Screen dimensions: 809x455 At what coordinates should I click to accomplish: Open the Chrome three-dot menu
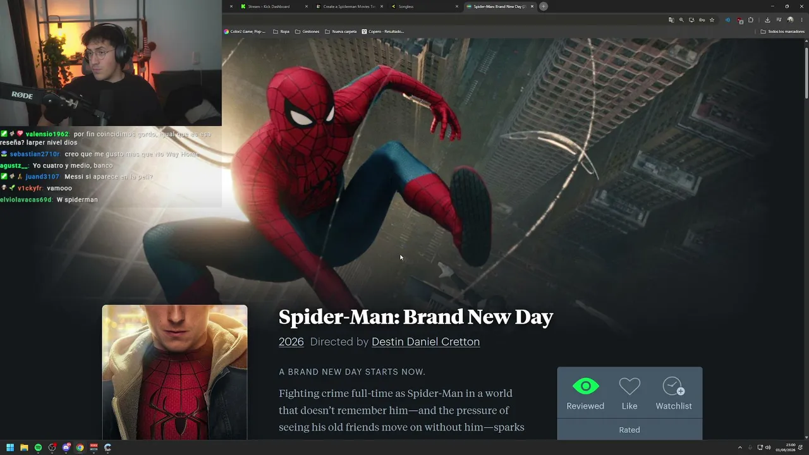(801, 20)
